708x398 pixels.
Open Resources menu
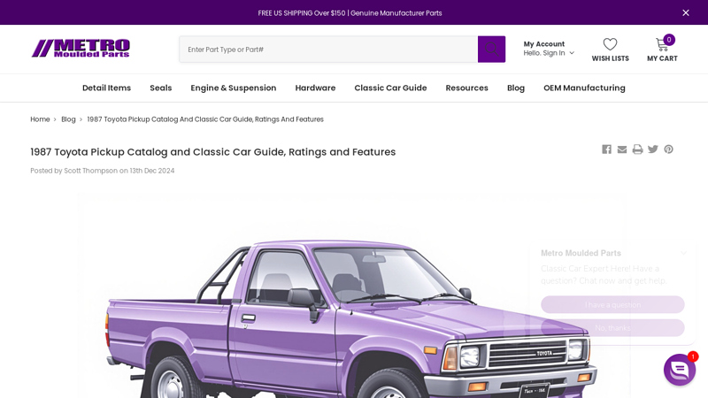tap(467, 88)
